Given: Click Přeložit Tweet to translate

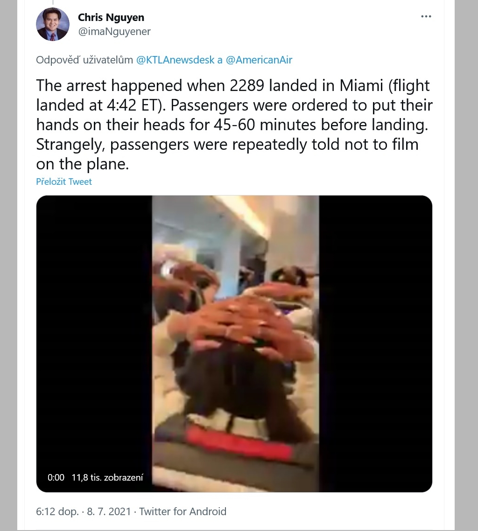Looking at the screenshot, I should (63, 182).
